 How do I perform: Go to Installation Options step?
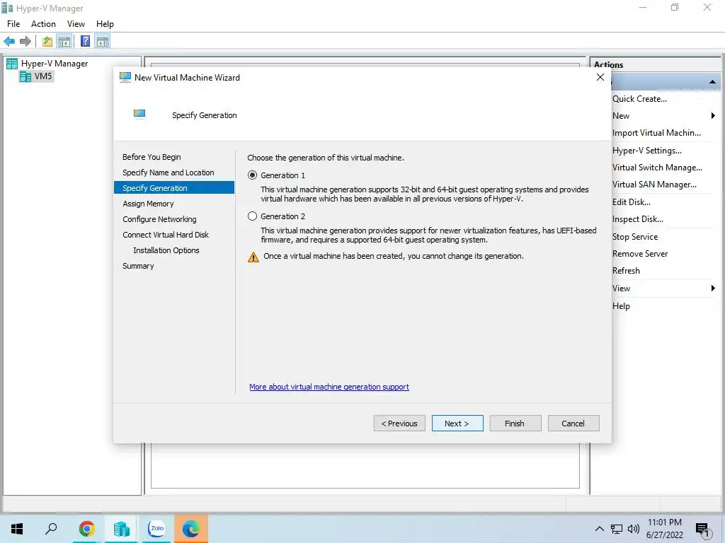pyautogui.click(x=166, y=250)
